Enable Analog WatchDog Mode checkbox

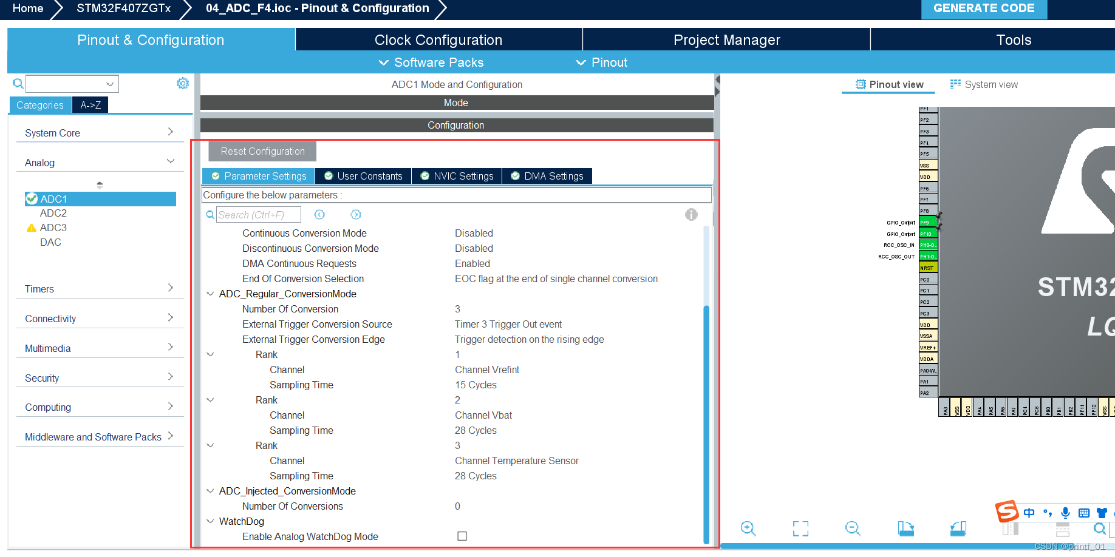click(462, 536)
